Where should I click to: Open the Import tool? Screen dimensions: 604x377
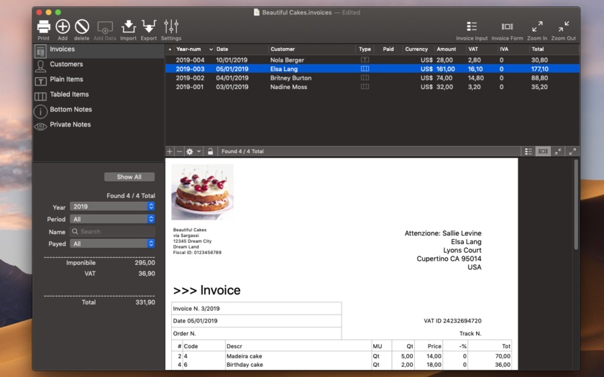pos(128,27)
